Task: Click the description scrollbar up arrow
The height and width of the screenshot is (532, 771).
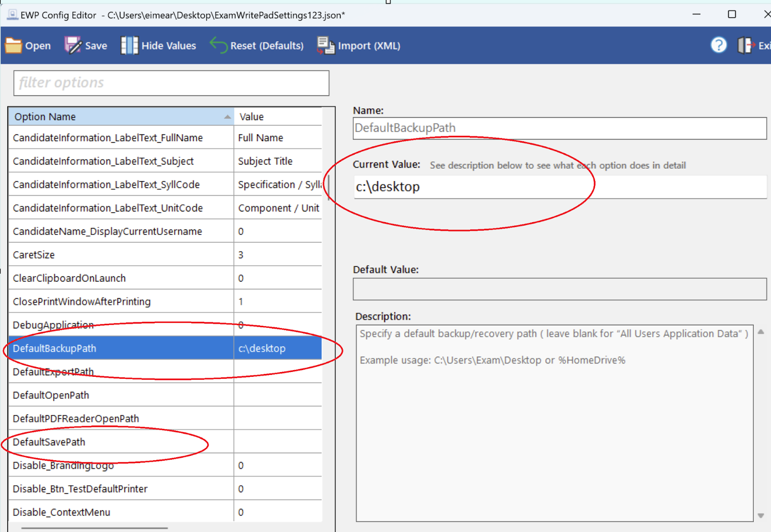Action: pos(761,332)
